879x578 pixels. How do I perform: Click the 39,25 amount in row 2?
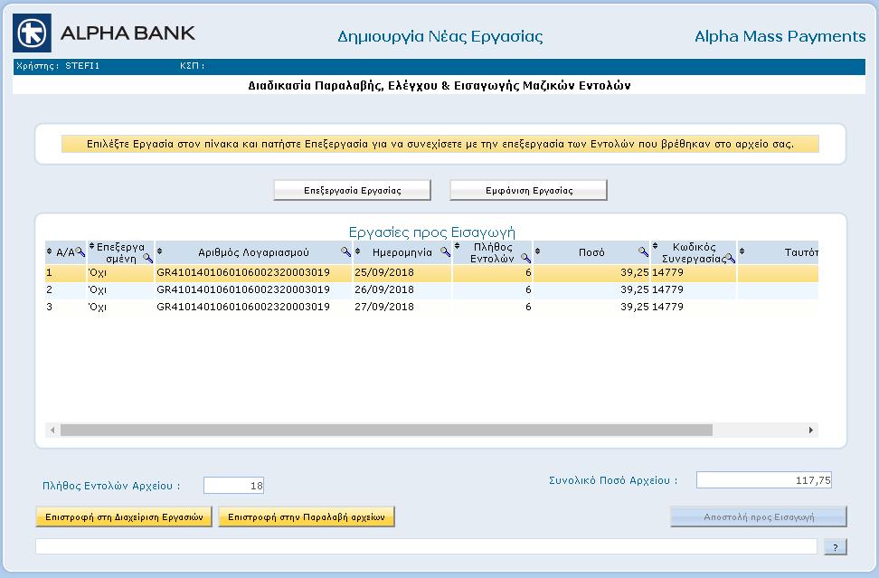pyautogui.click(x=635, y=289)
